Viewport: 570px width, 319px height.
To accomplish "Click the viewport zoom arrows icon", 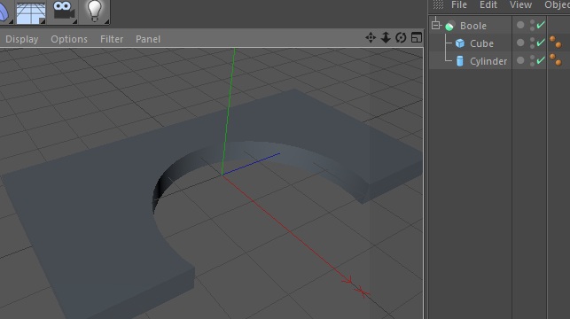I will click(386, 37).
